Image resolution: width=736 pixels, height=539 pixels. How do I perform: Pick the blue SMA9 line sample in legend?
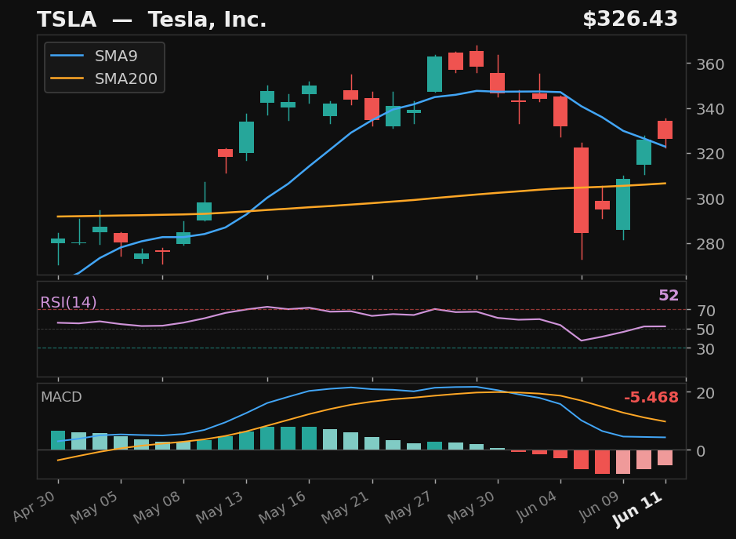67,56
